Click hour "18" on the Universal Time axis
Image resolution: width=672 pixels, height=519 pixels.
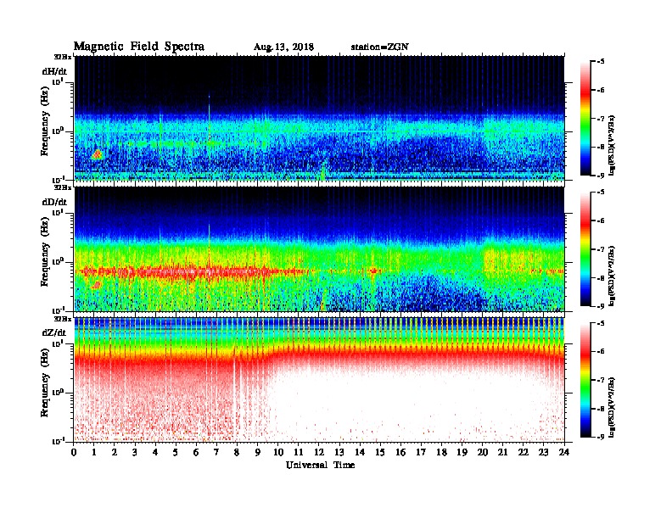click(x=441, y=452)
